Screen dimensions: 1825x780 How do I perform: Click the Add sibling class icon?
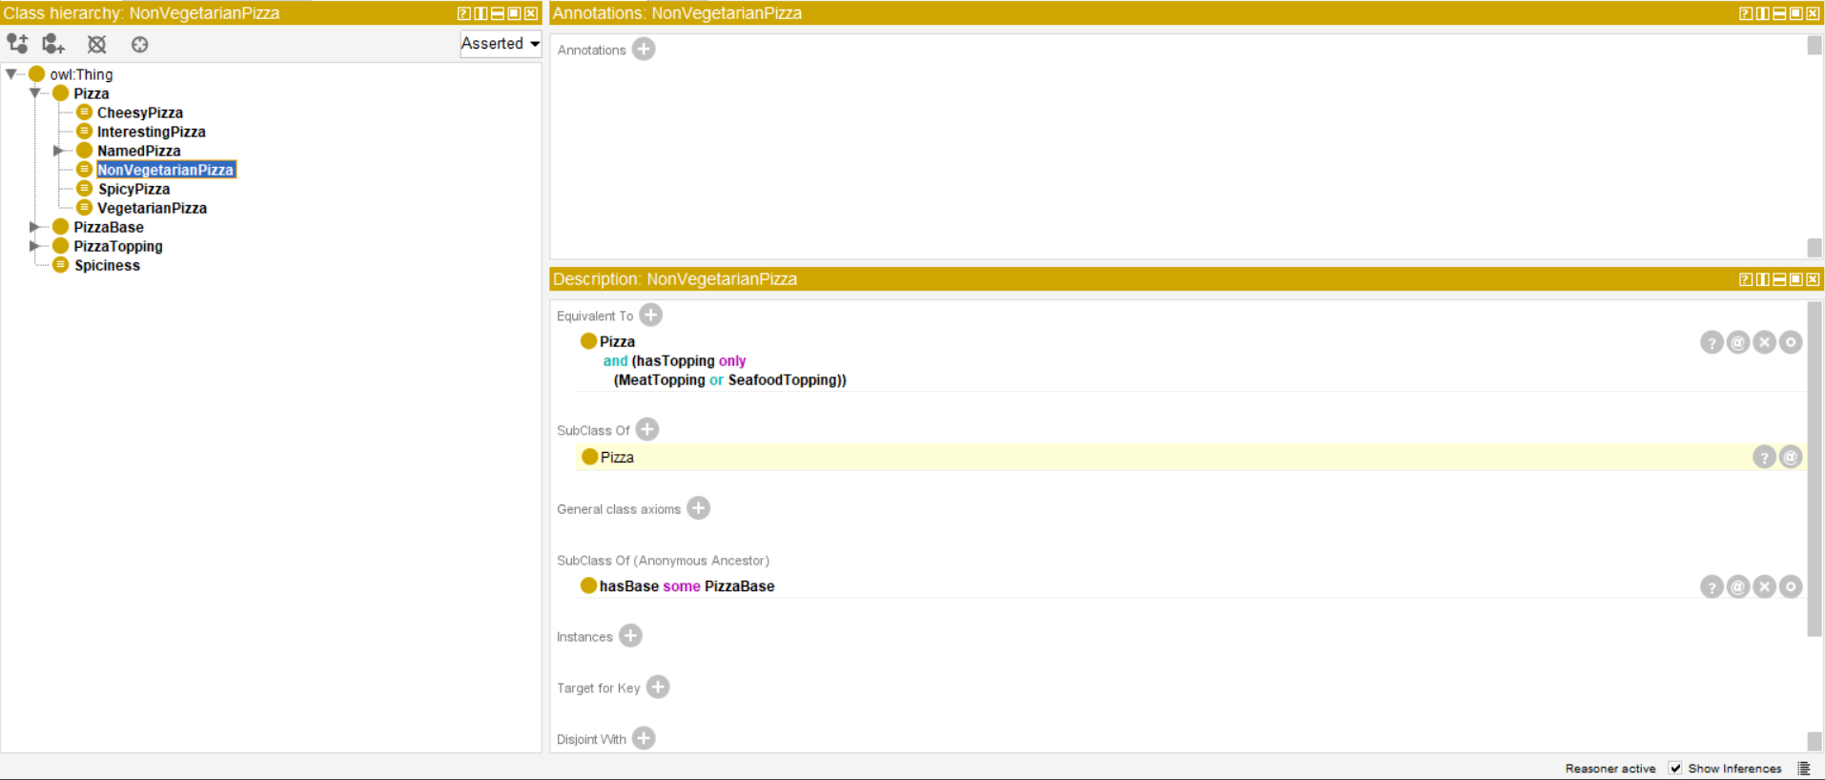[x=53, y=44]
